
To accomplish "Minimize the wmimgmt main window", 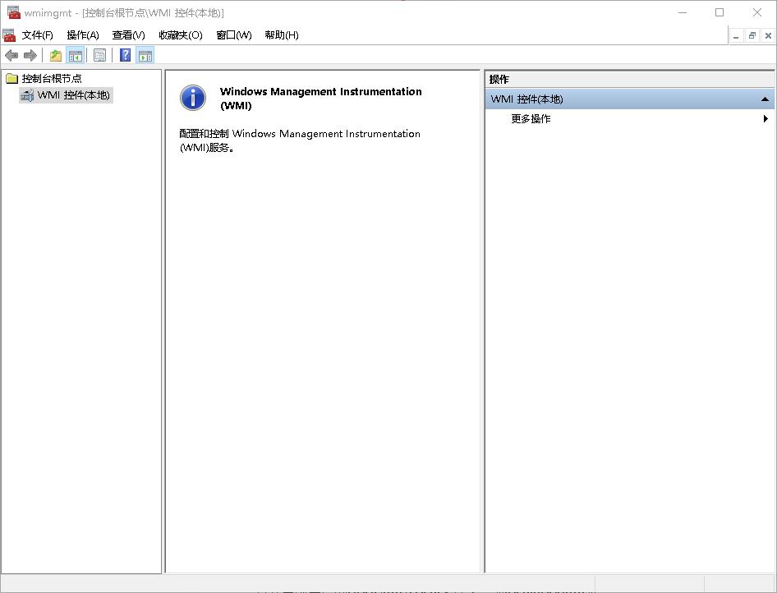I will pyautogui.click(x=683, y=12).
